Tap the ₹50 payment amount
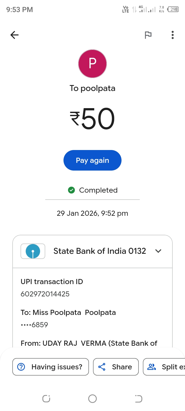Viewport: 185px width, 411px height. [x=92, y=119]
